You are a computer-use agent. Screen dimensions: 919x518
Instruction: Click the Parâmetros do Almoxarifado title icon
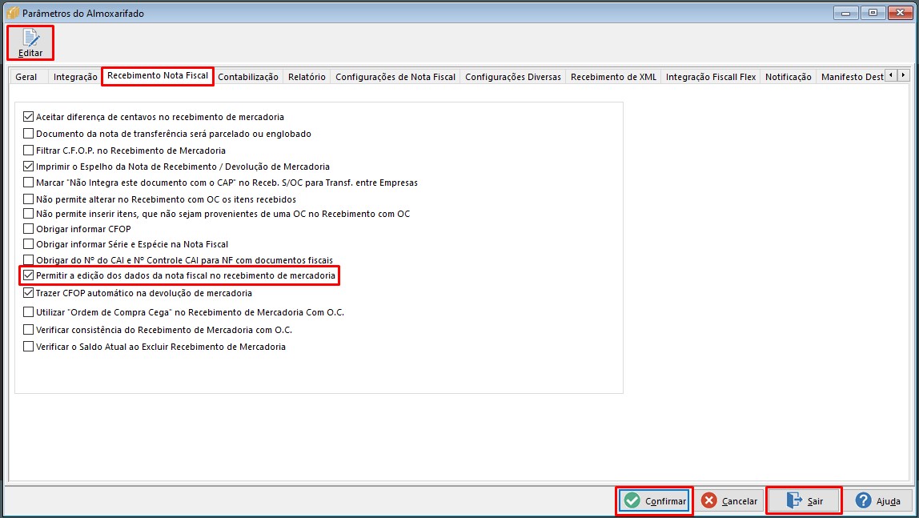[x=12, y=12]
